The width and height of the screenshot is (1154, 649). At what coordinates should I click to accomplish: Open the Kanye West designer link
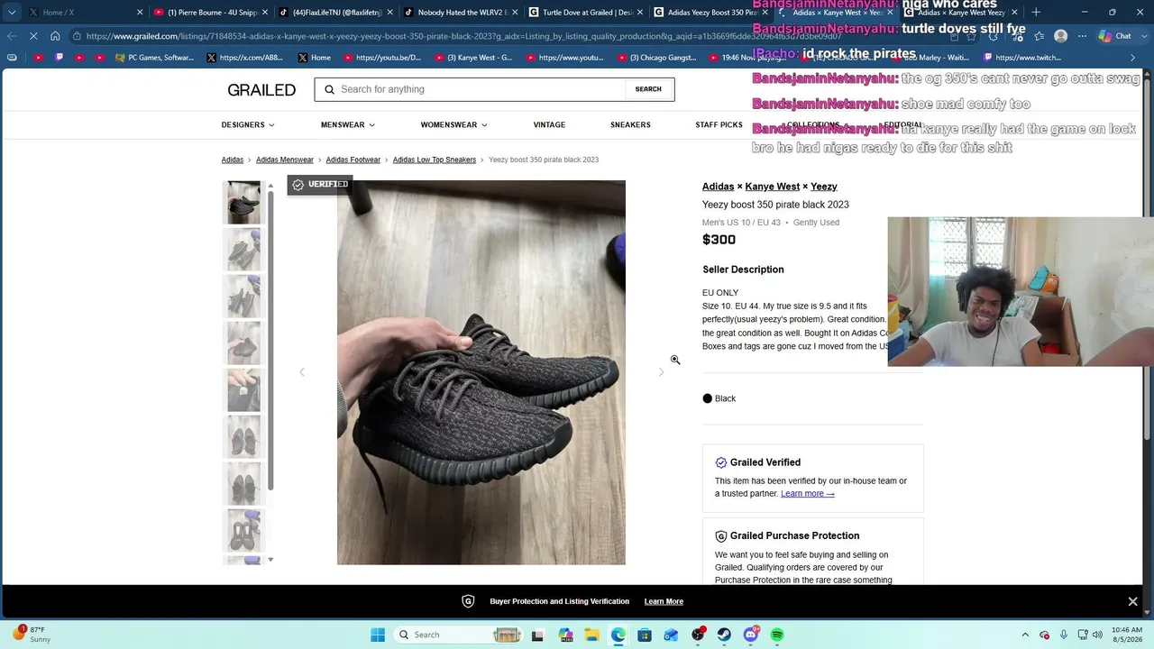773,187
